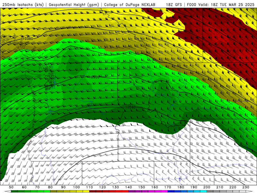Click the 230 value on the color scale
Viewport: 257px width, 193px height.
[x=246, y=187]
